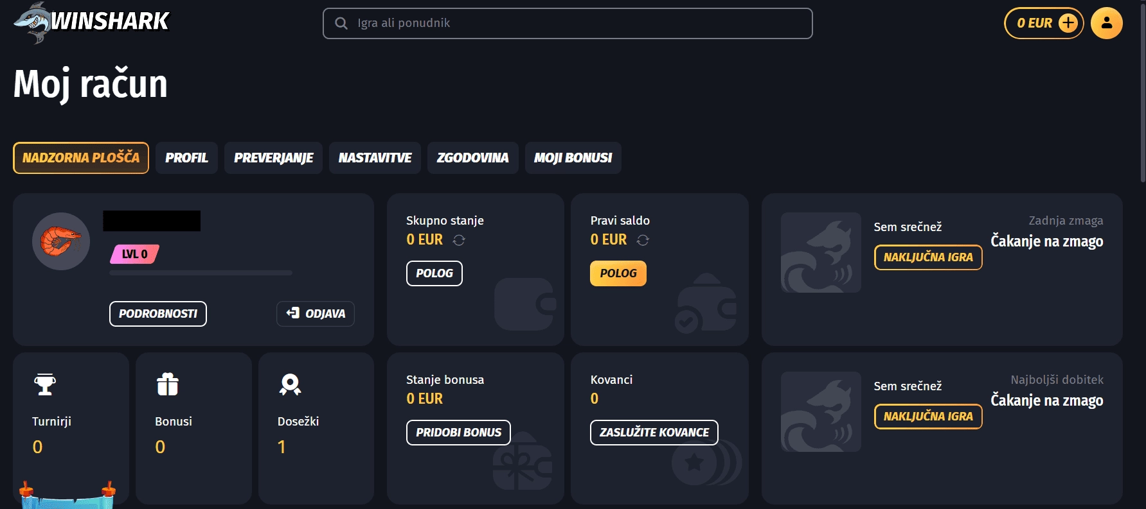Click the Zaslužite kovance button
Image resolution: width=1146 pixels, height=509 pixels.
click(x=654, y=433)
